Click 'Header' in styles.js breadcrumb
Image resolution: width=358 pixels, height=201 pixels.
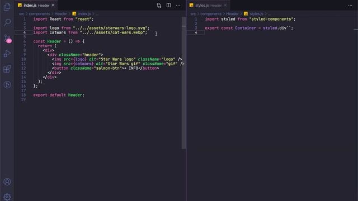tap(232, 14)
